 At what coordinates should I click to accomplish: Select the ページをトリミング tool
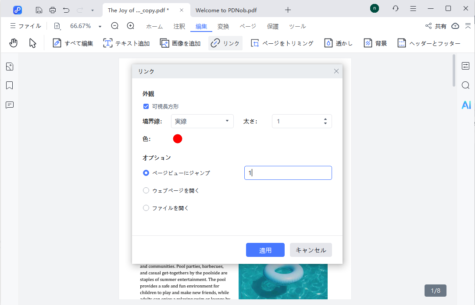(287, 42)
